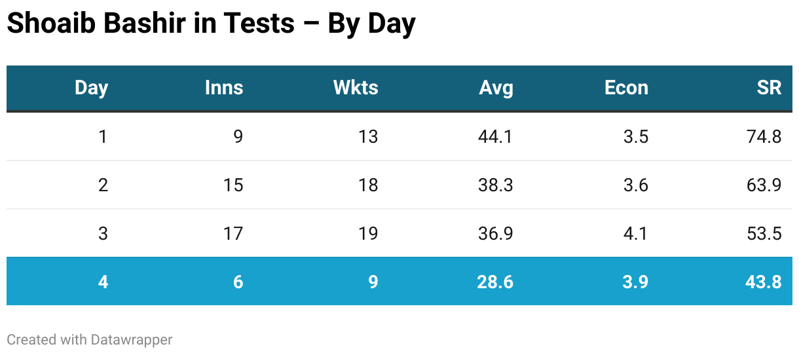Click the 4.1 economy value
Screen dimensions: 799x355
coord(635,233)
